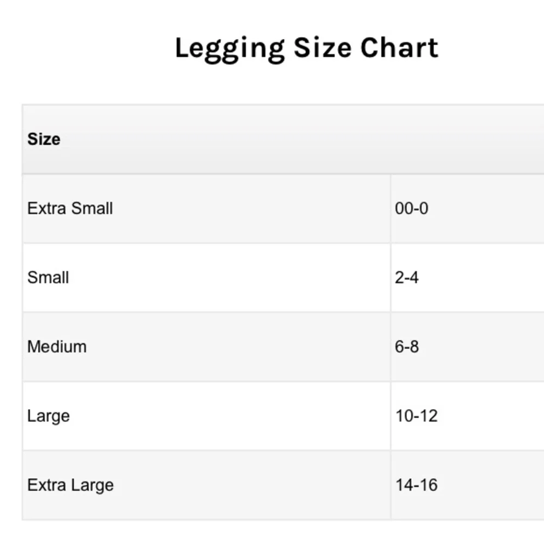
Task: Pick the Large size label
Action: [x=48, y=416]
